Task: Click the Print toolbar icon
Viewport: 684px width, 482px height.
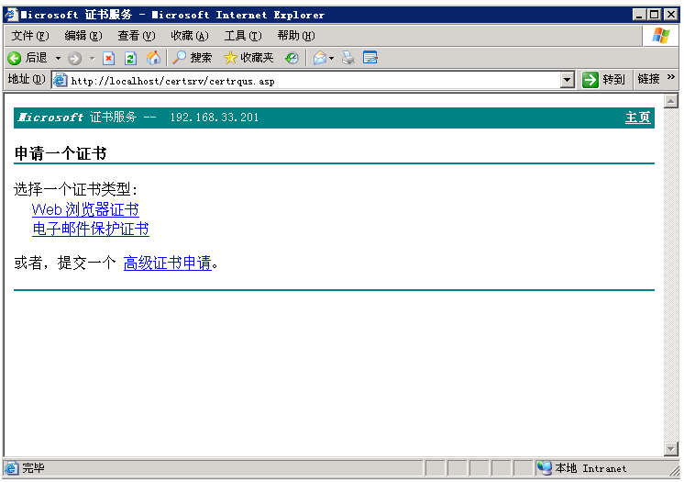Action: (x=348, y=58)
